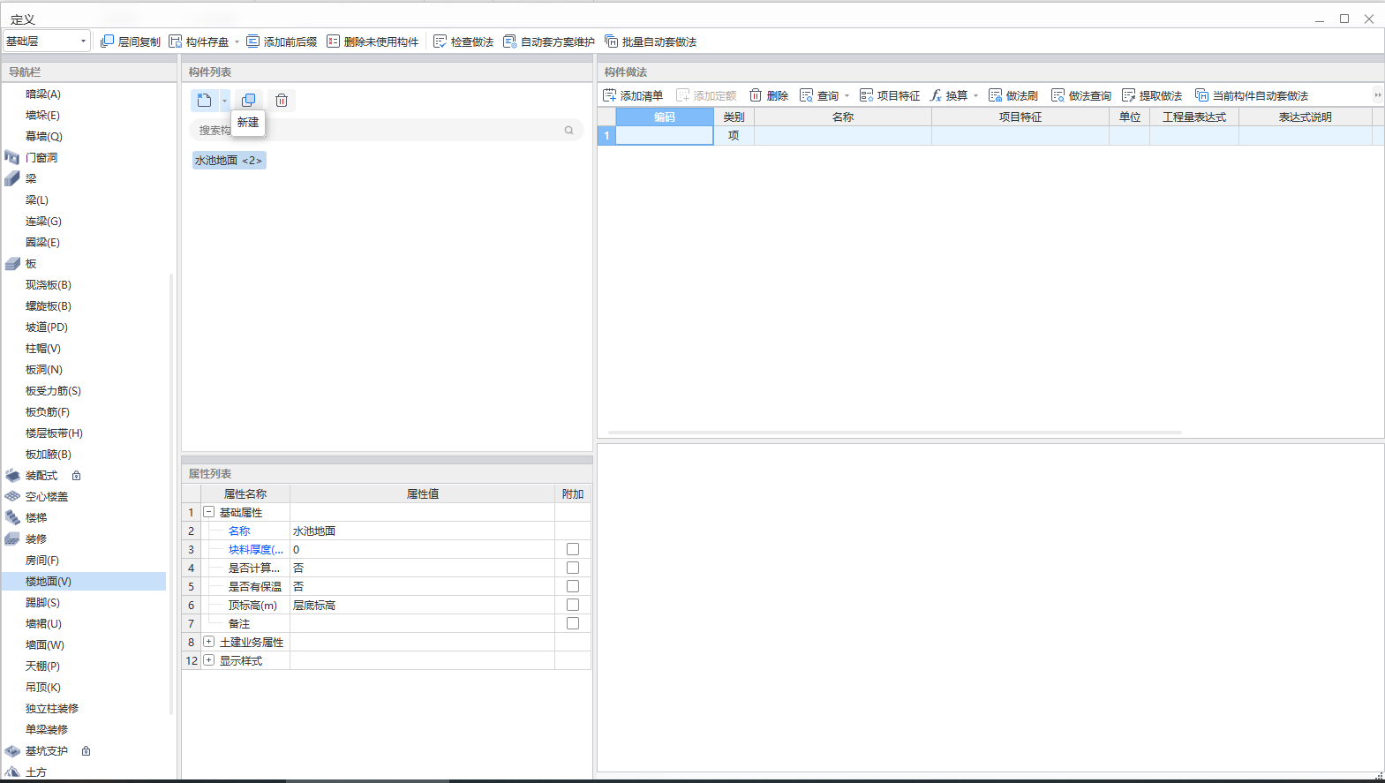Open 新建 dropdown arrow
The image size is (1385, 783).
(224, 100)
